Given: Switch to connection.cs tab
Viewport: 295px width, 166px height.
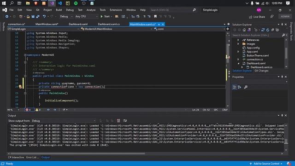Looking at the screenshot, I should tap(17, 24).
